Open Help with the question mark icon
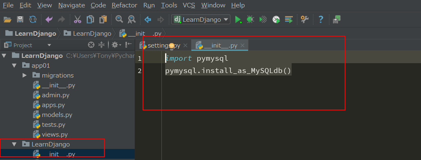Viewport: 421px width, 160px height. [321, 19]
